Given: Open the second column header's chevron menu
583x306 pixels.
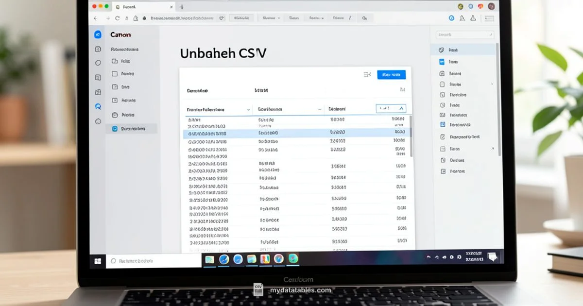Looking at the screenshot, I should click(319, 109).
